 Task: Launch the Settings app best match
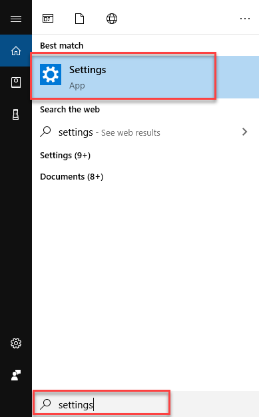(145, 77)
